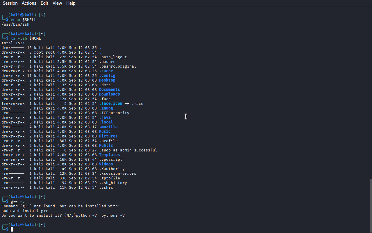
Task: Click the empty prompt with the cursor block
Action: click(12, 230)
